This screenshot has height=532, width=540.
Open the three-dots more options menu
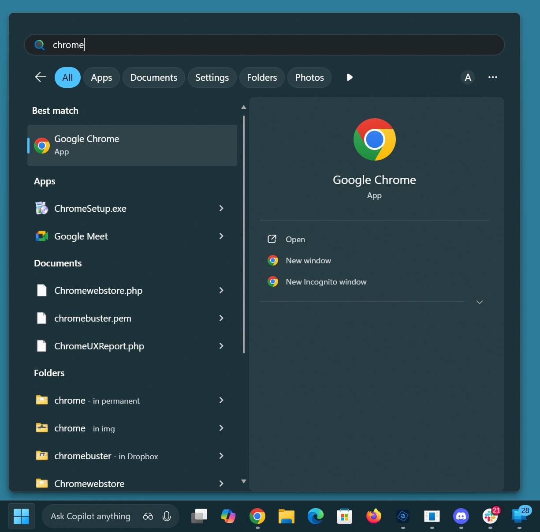[x=492, y=78]
